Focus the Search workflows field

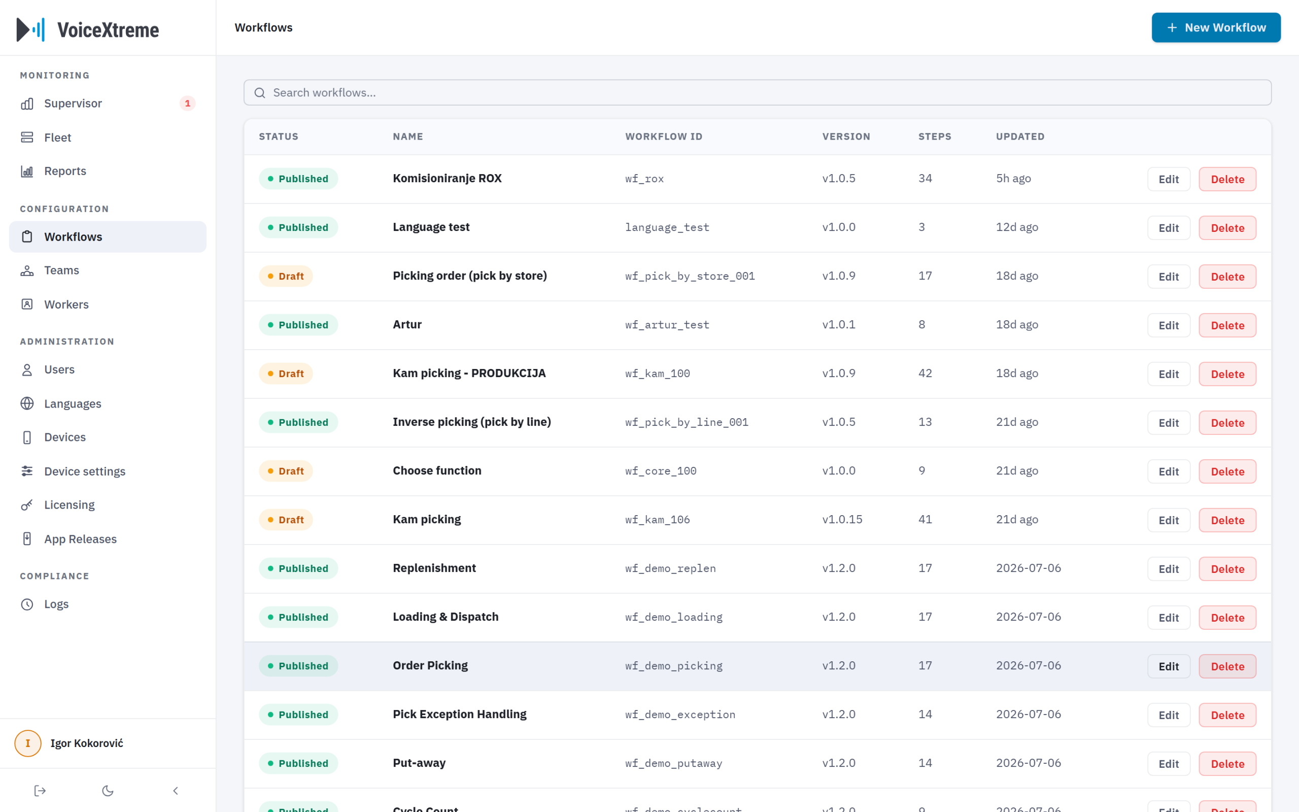click(757, 93)
